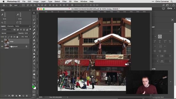Select the Eyedropper tool

(x=34, y=30)
